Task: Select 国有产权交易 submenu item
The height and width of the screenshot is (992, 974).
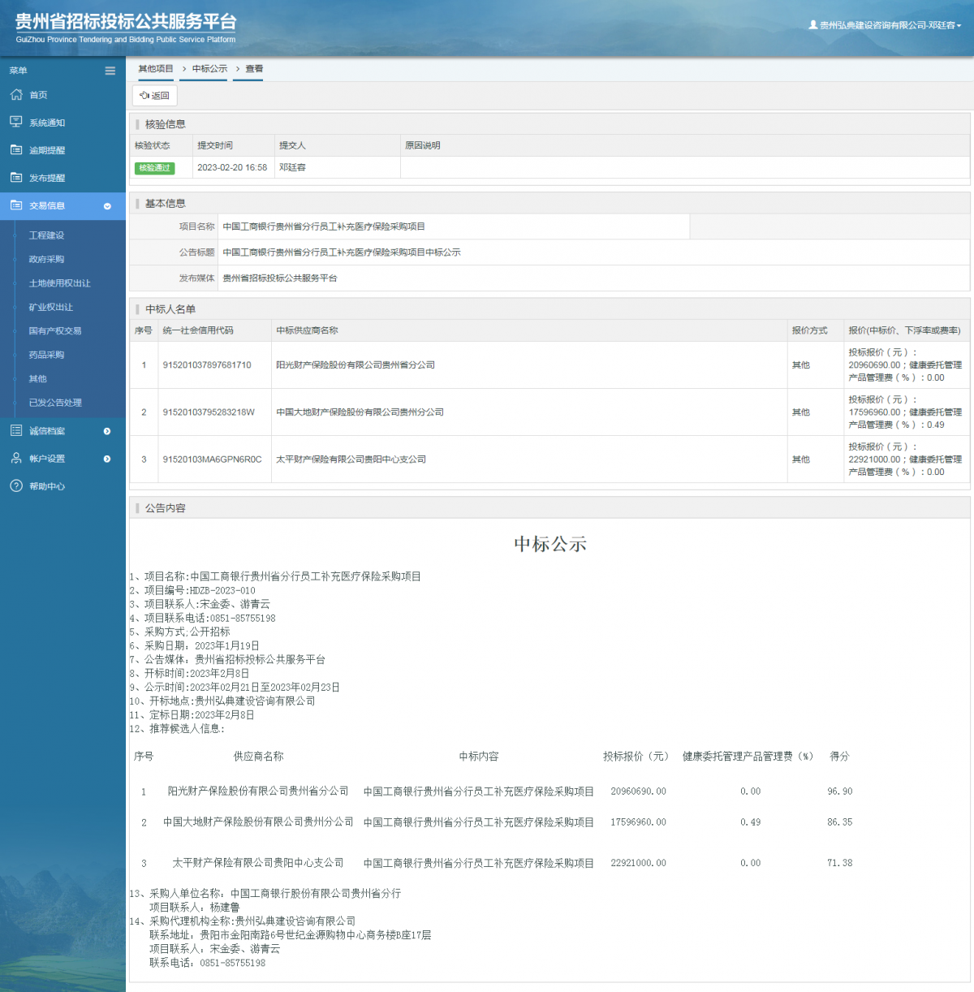Action: point(55,330)
